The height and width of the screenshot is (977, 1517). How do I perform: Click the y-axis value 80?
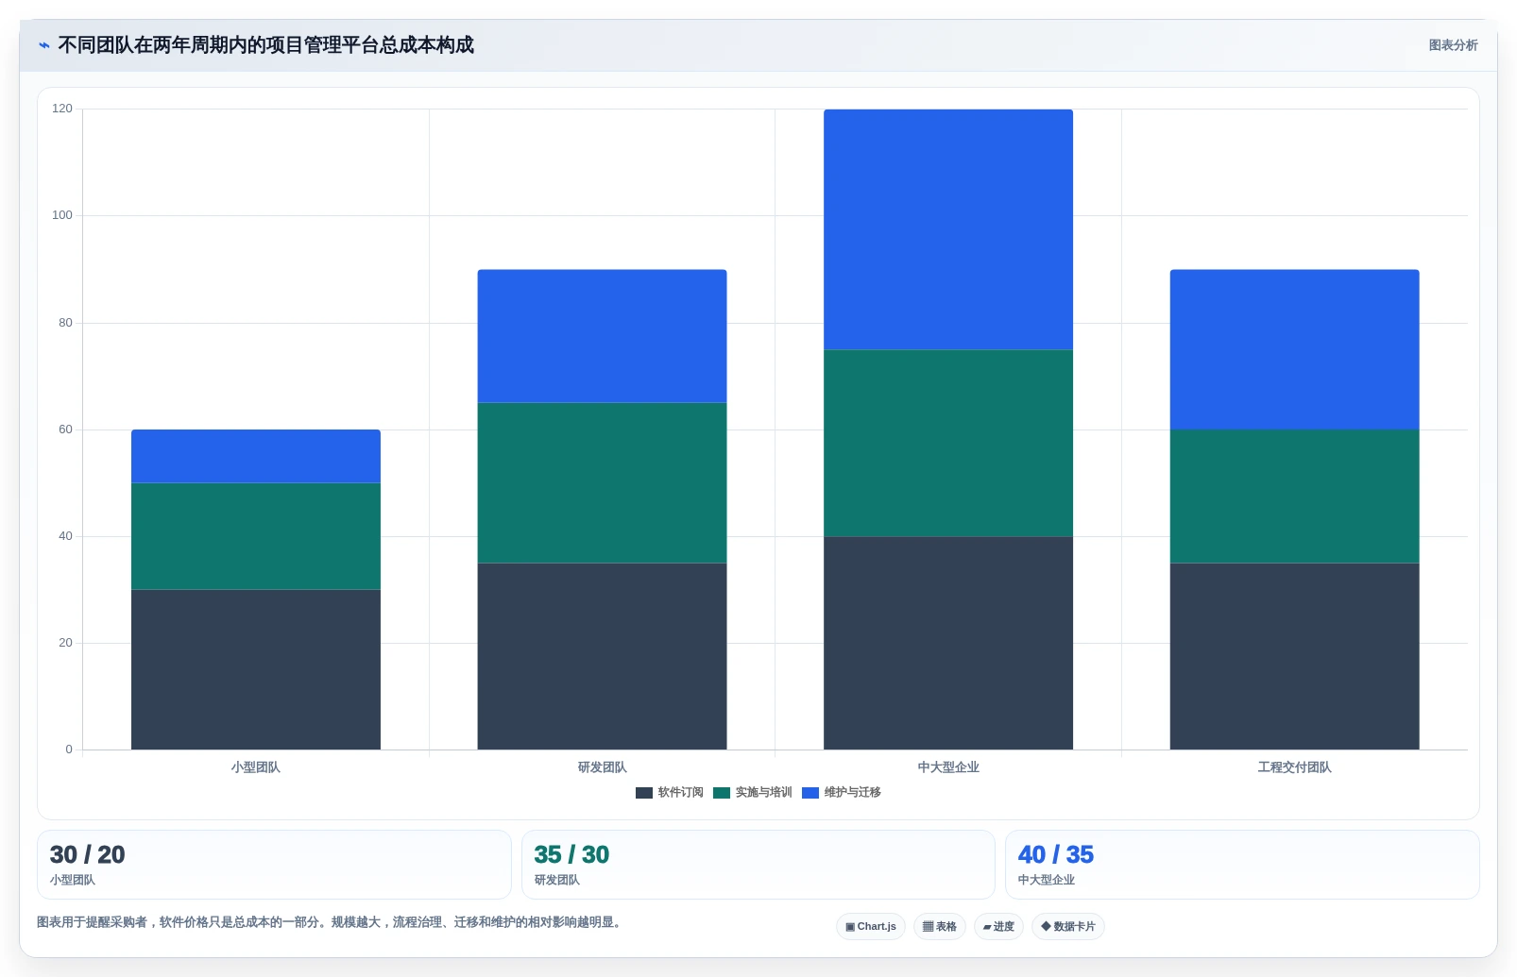point(65,323)
